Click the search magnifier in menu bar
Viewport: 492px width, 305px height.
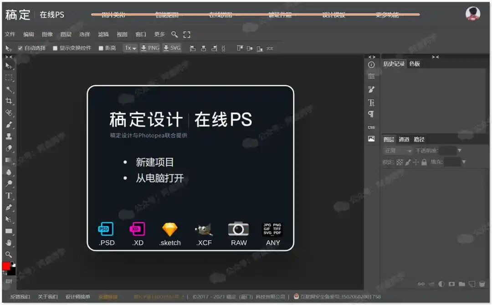click(x=174, y=34)
